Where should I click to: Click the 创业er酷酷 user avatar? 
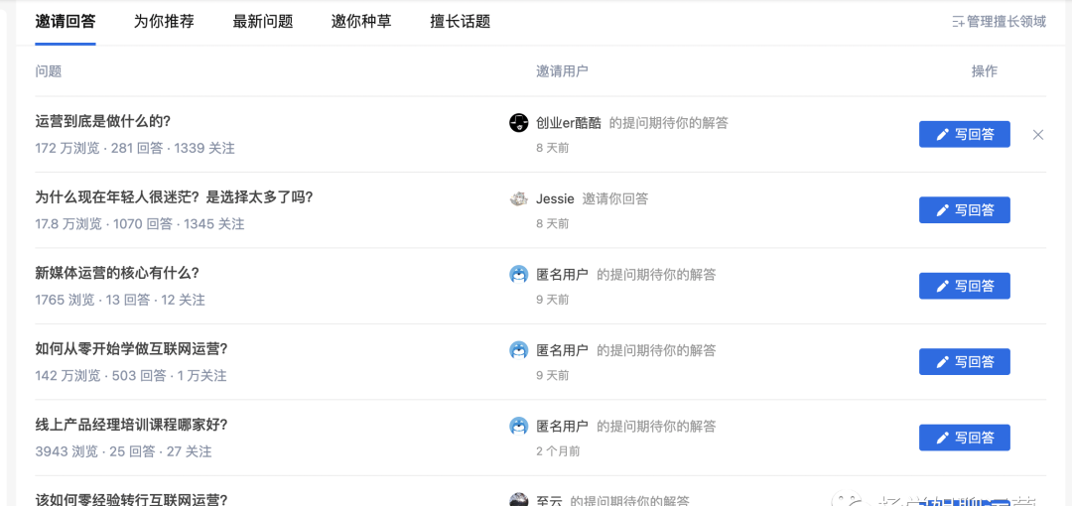[519, 123]
